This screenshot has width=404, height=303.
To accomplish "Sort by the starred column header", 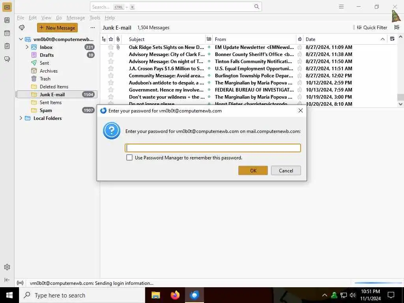I will click(111, 39).
